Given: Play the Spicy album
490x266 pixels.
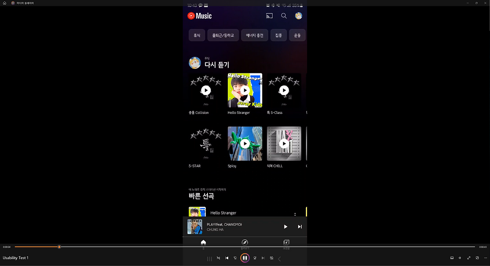Looking at the screenshot, I should click(245, 144).
